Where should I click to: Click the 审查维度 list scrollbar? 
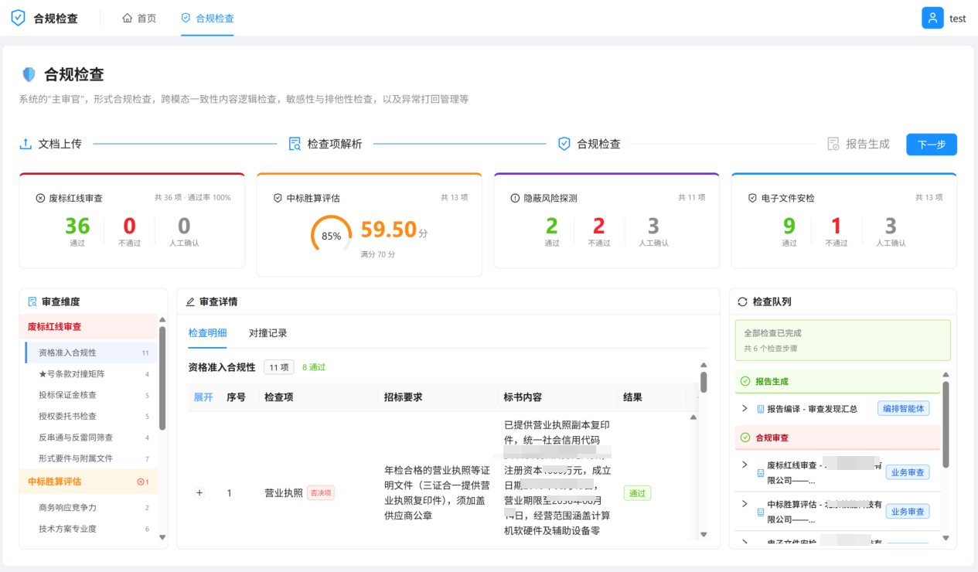(162, 378)
